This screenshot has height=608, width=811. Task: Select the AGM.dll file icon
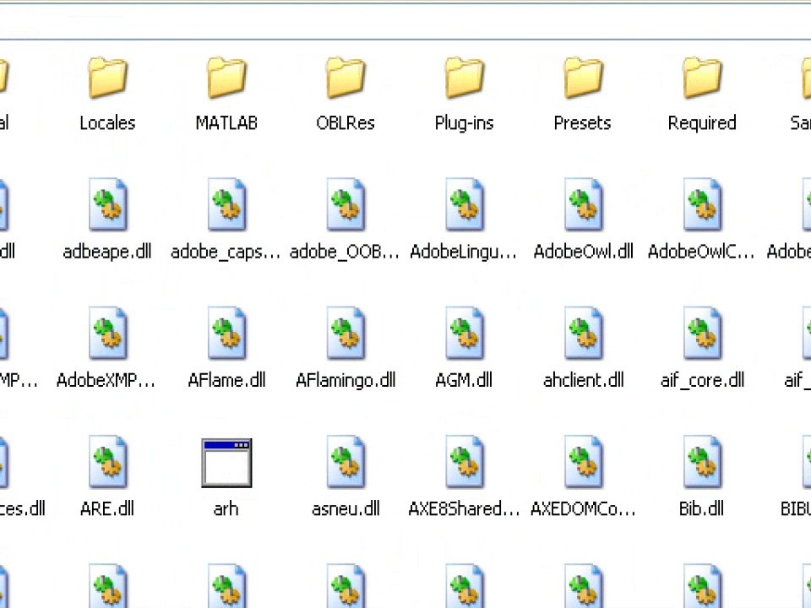tap(465, 334)
